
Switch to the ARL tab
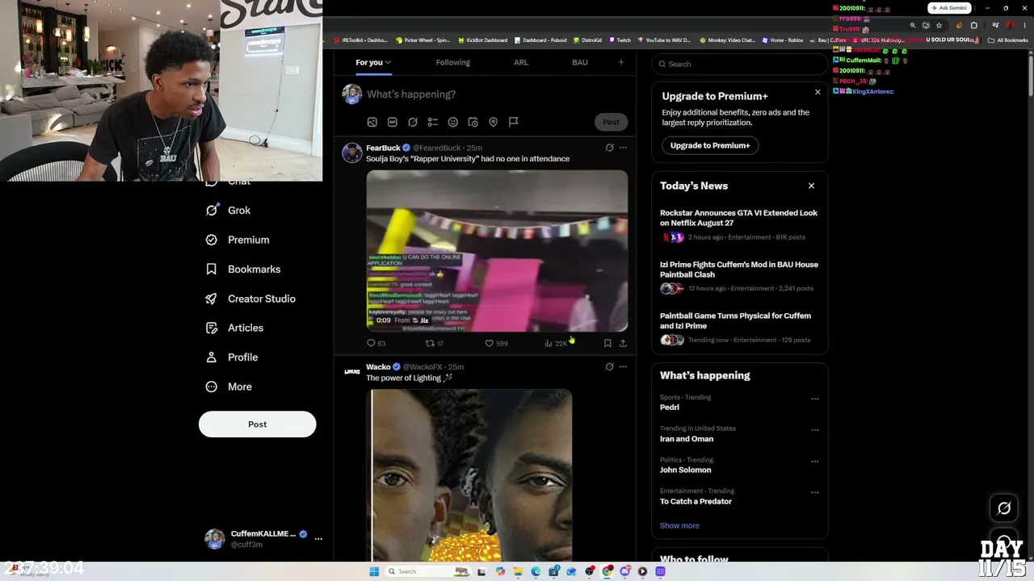coord(521,62)
